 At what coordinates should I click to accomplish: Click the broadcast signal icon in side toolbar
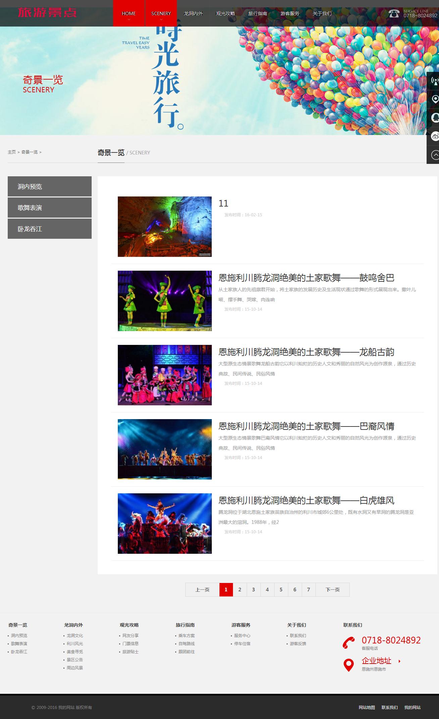tap(435, 81)
